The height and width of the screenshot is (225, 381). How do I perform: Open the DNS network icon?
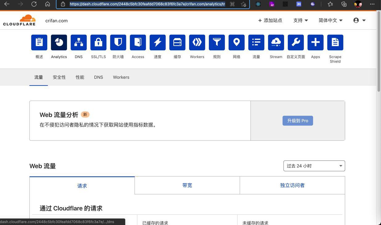click(x=79, y=42)
